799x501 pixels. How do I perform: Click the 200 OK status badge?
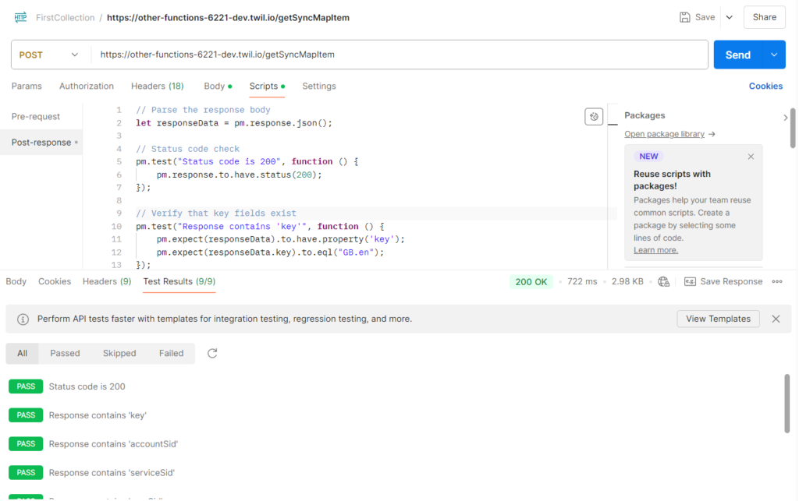click(531, 282)
